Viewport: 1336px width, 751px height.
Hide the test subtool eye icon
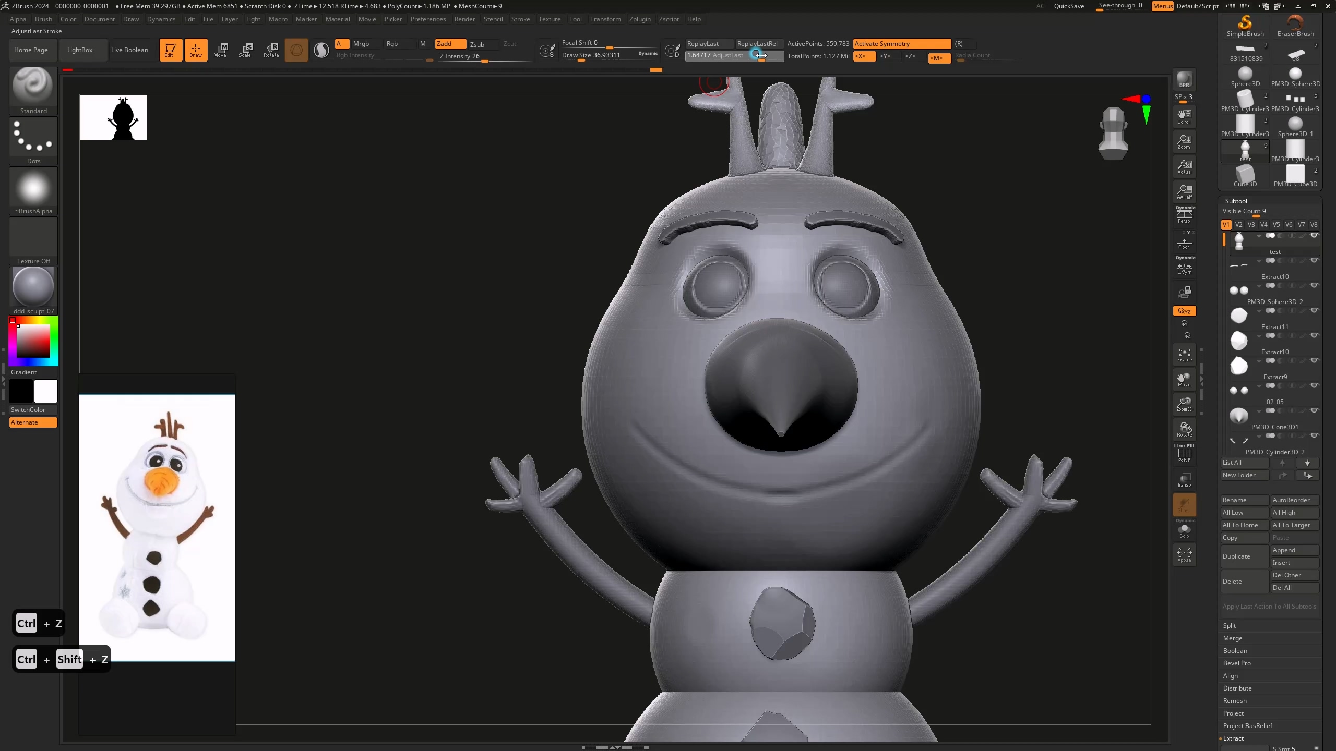pyautogui.click(x=1315, y=236)
